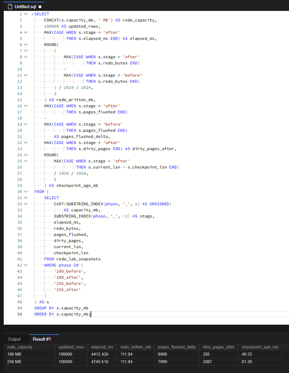The height and width of the screenshot is (373, 289).
Task: Collapse the fold arrow at line 7
Action: tap(26, 51)
